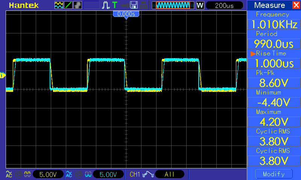Click the printer icon in top bar
Image resolution: width=301 pixels, height=180 pixels.
144,5
